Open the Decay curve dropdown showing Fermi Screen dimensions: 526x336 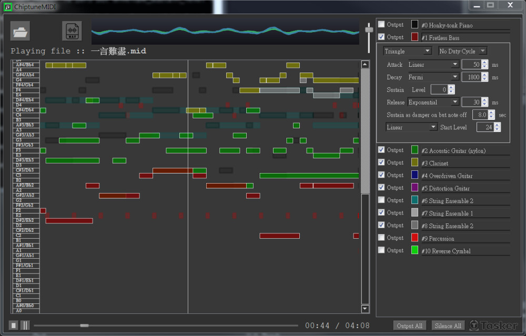(x=433, y=77)
